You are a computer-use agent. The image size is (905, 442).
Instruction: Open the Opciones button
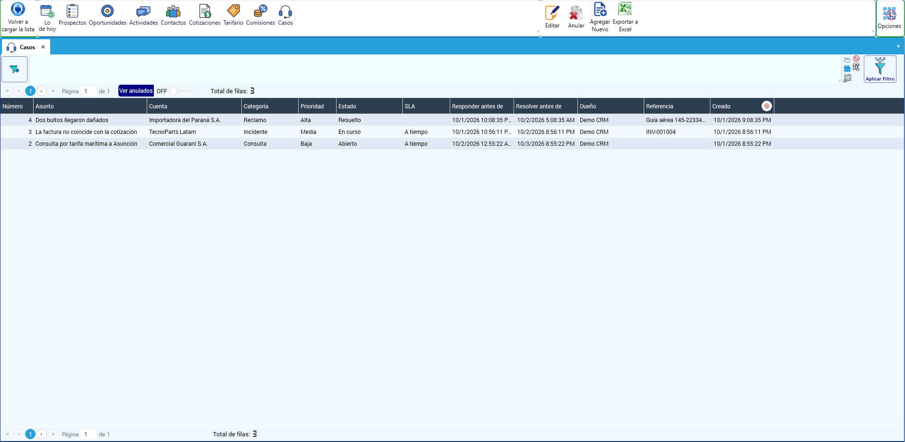889,18
